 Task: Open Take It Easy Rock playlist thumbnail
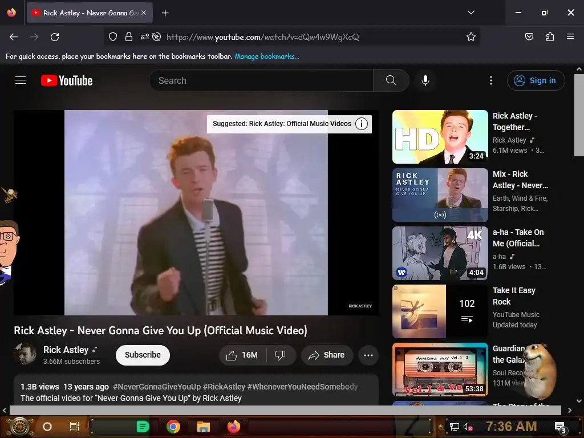tap(440, 311)
